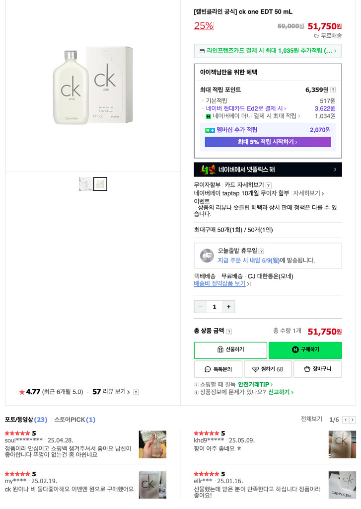Click the 선물하기 gift button
This screenshot has height=509, width=361.
coord(230,350)
